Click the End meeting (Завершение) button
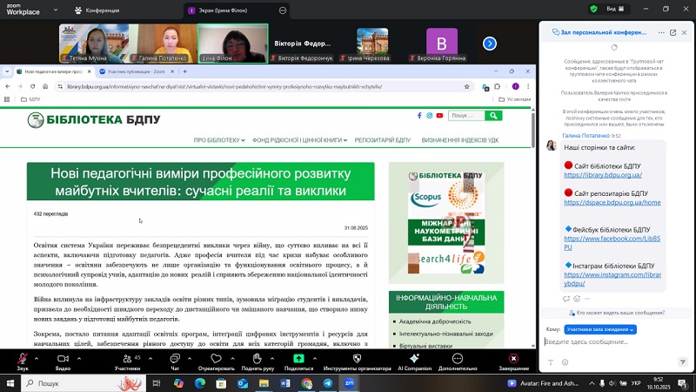 (513, 358)
